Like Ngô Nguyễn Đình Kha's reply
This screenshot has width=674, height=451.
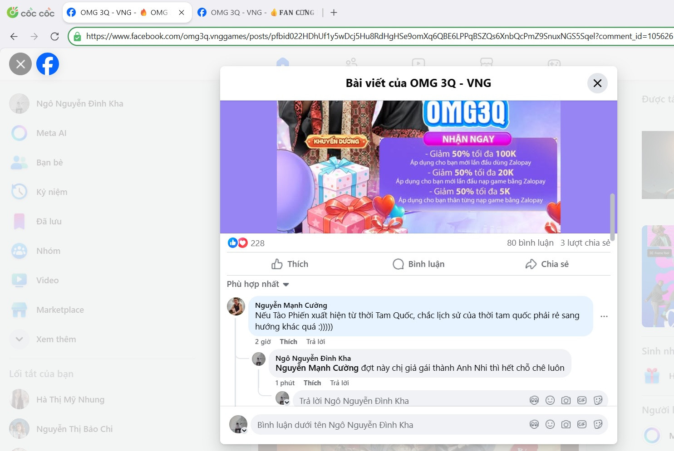[x=312, y=383]
